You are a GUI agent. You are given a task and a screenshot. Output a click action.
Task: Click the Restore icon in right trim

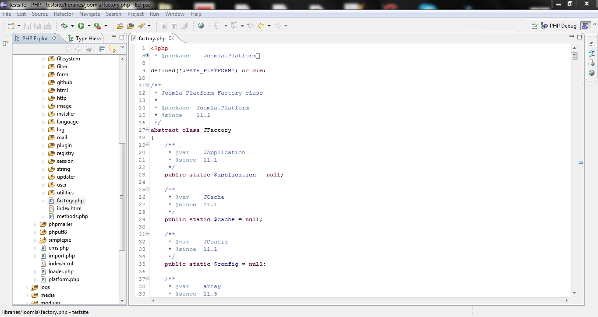[x=591, y=44]
